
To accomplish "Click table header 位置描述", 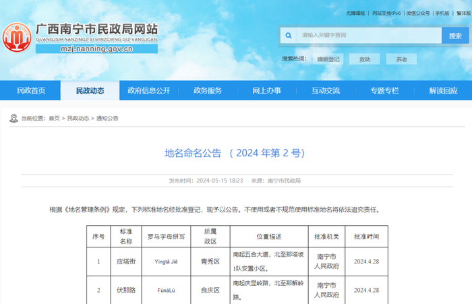I will coord(269,237).
